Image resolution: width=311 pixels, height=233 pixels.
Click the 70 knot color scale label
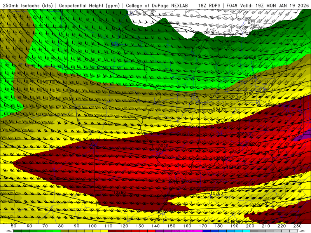pos(45,226)
